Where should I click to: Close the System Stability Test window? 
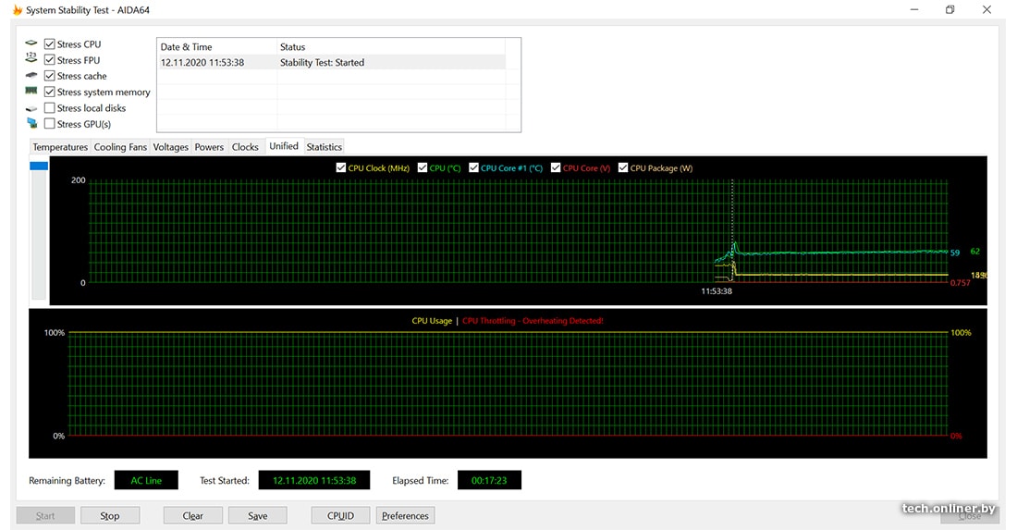(x=986, y=10)
